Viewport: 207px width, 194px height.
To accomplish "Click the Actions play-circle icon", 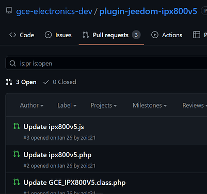I will pos(155,35).
